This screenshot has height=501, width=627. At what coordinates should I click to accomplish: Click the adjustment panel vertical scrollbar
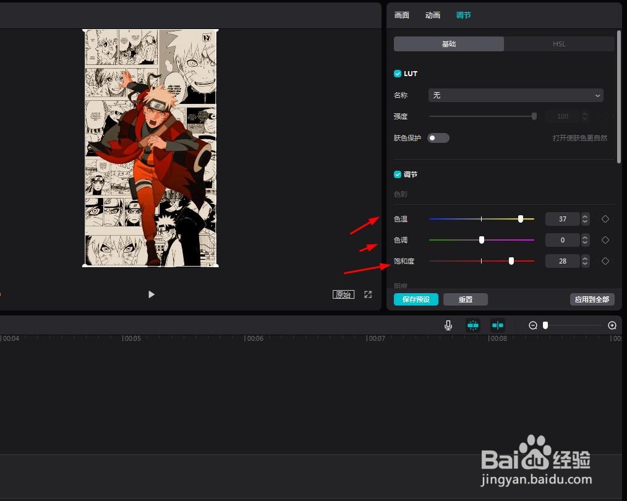[619, 96]
